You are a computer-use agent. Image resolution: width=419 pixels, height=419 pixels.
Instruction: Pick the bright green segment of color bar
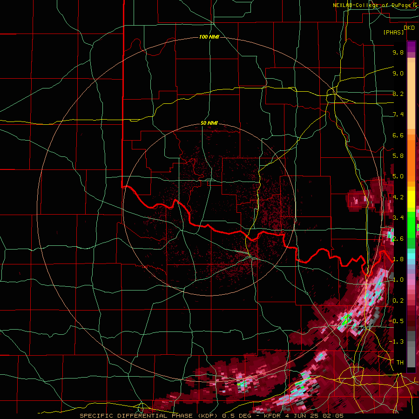411,224
